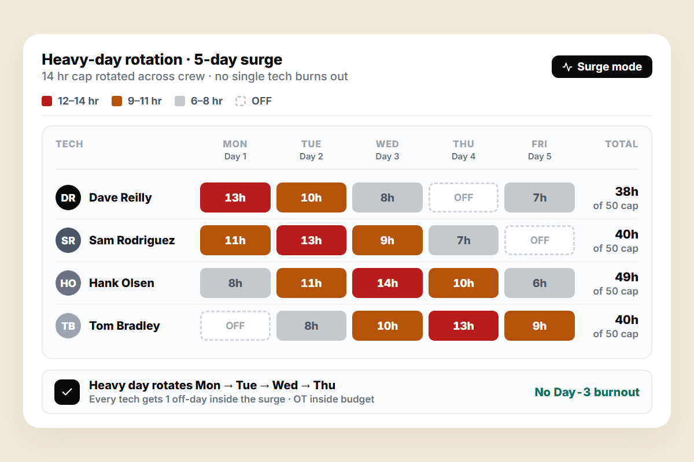
Task: Click the Sam Rodriguez name
Action: click(132, 240)
